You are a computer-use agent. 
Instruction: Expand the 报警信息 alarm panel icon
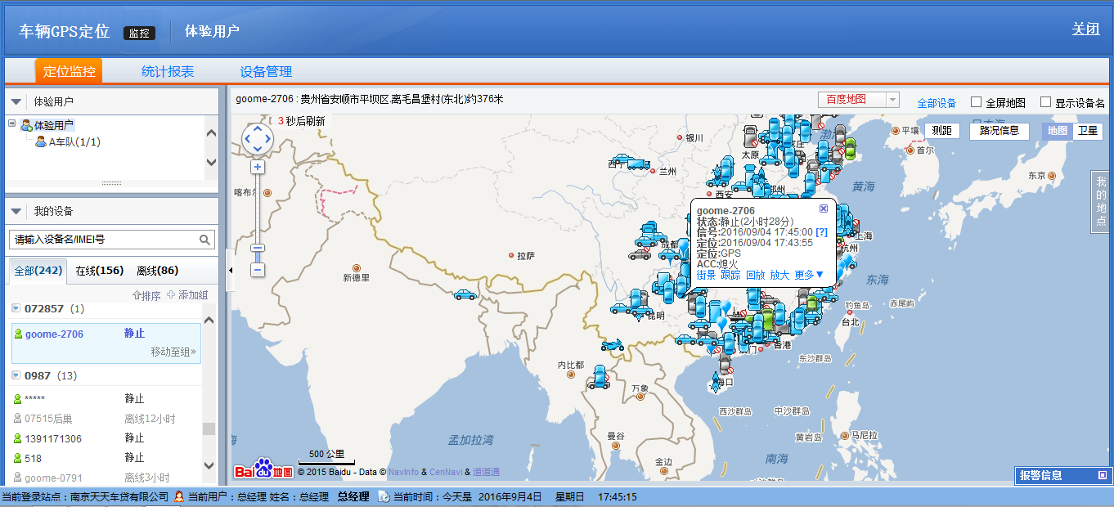pos(1102,475)
